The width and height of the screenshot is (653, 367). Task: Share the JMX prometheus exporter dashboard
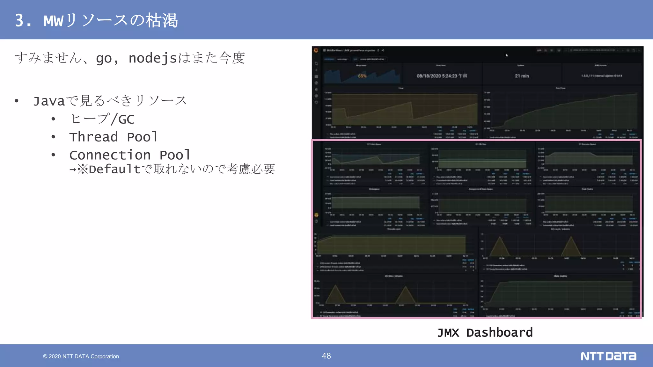pos(383,50)
